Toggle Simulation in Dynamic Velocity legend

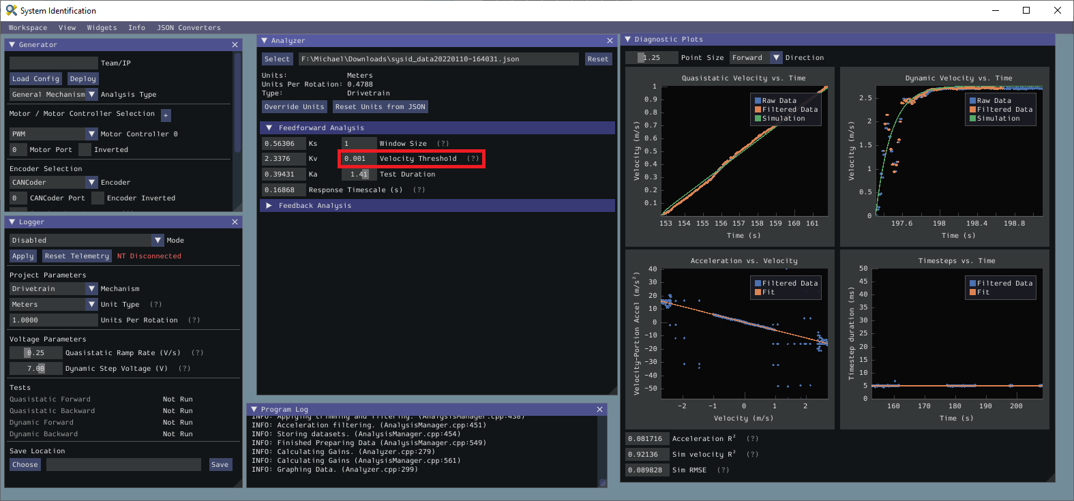(994, 119)
